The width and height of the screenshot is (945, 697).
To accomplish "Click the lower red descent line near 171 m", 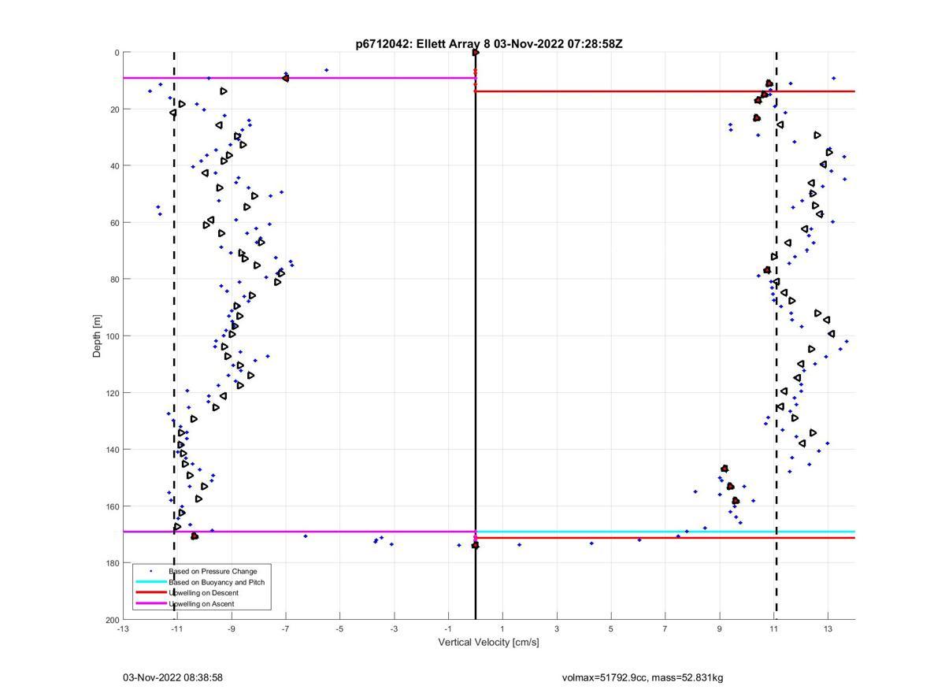I will pyautogui.click(x=665, y=537).
